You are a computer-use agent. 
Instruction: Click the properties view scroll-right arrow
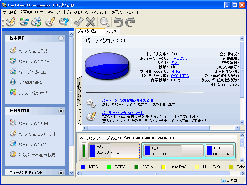click(237, 128)
